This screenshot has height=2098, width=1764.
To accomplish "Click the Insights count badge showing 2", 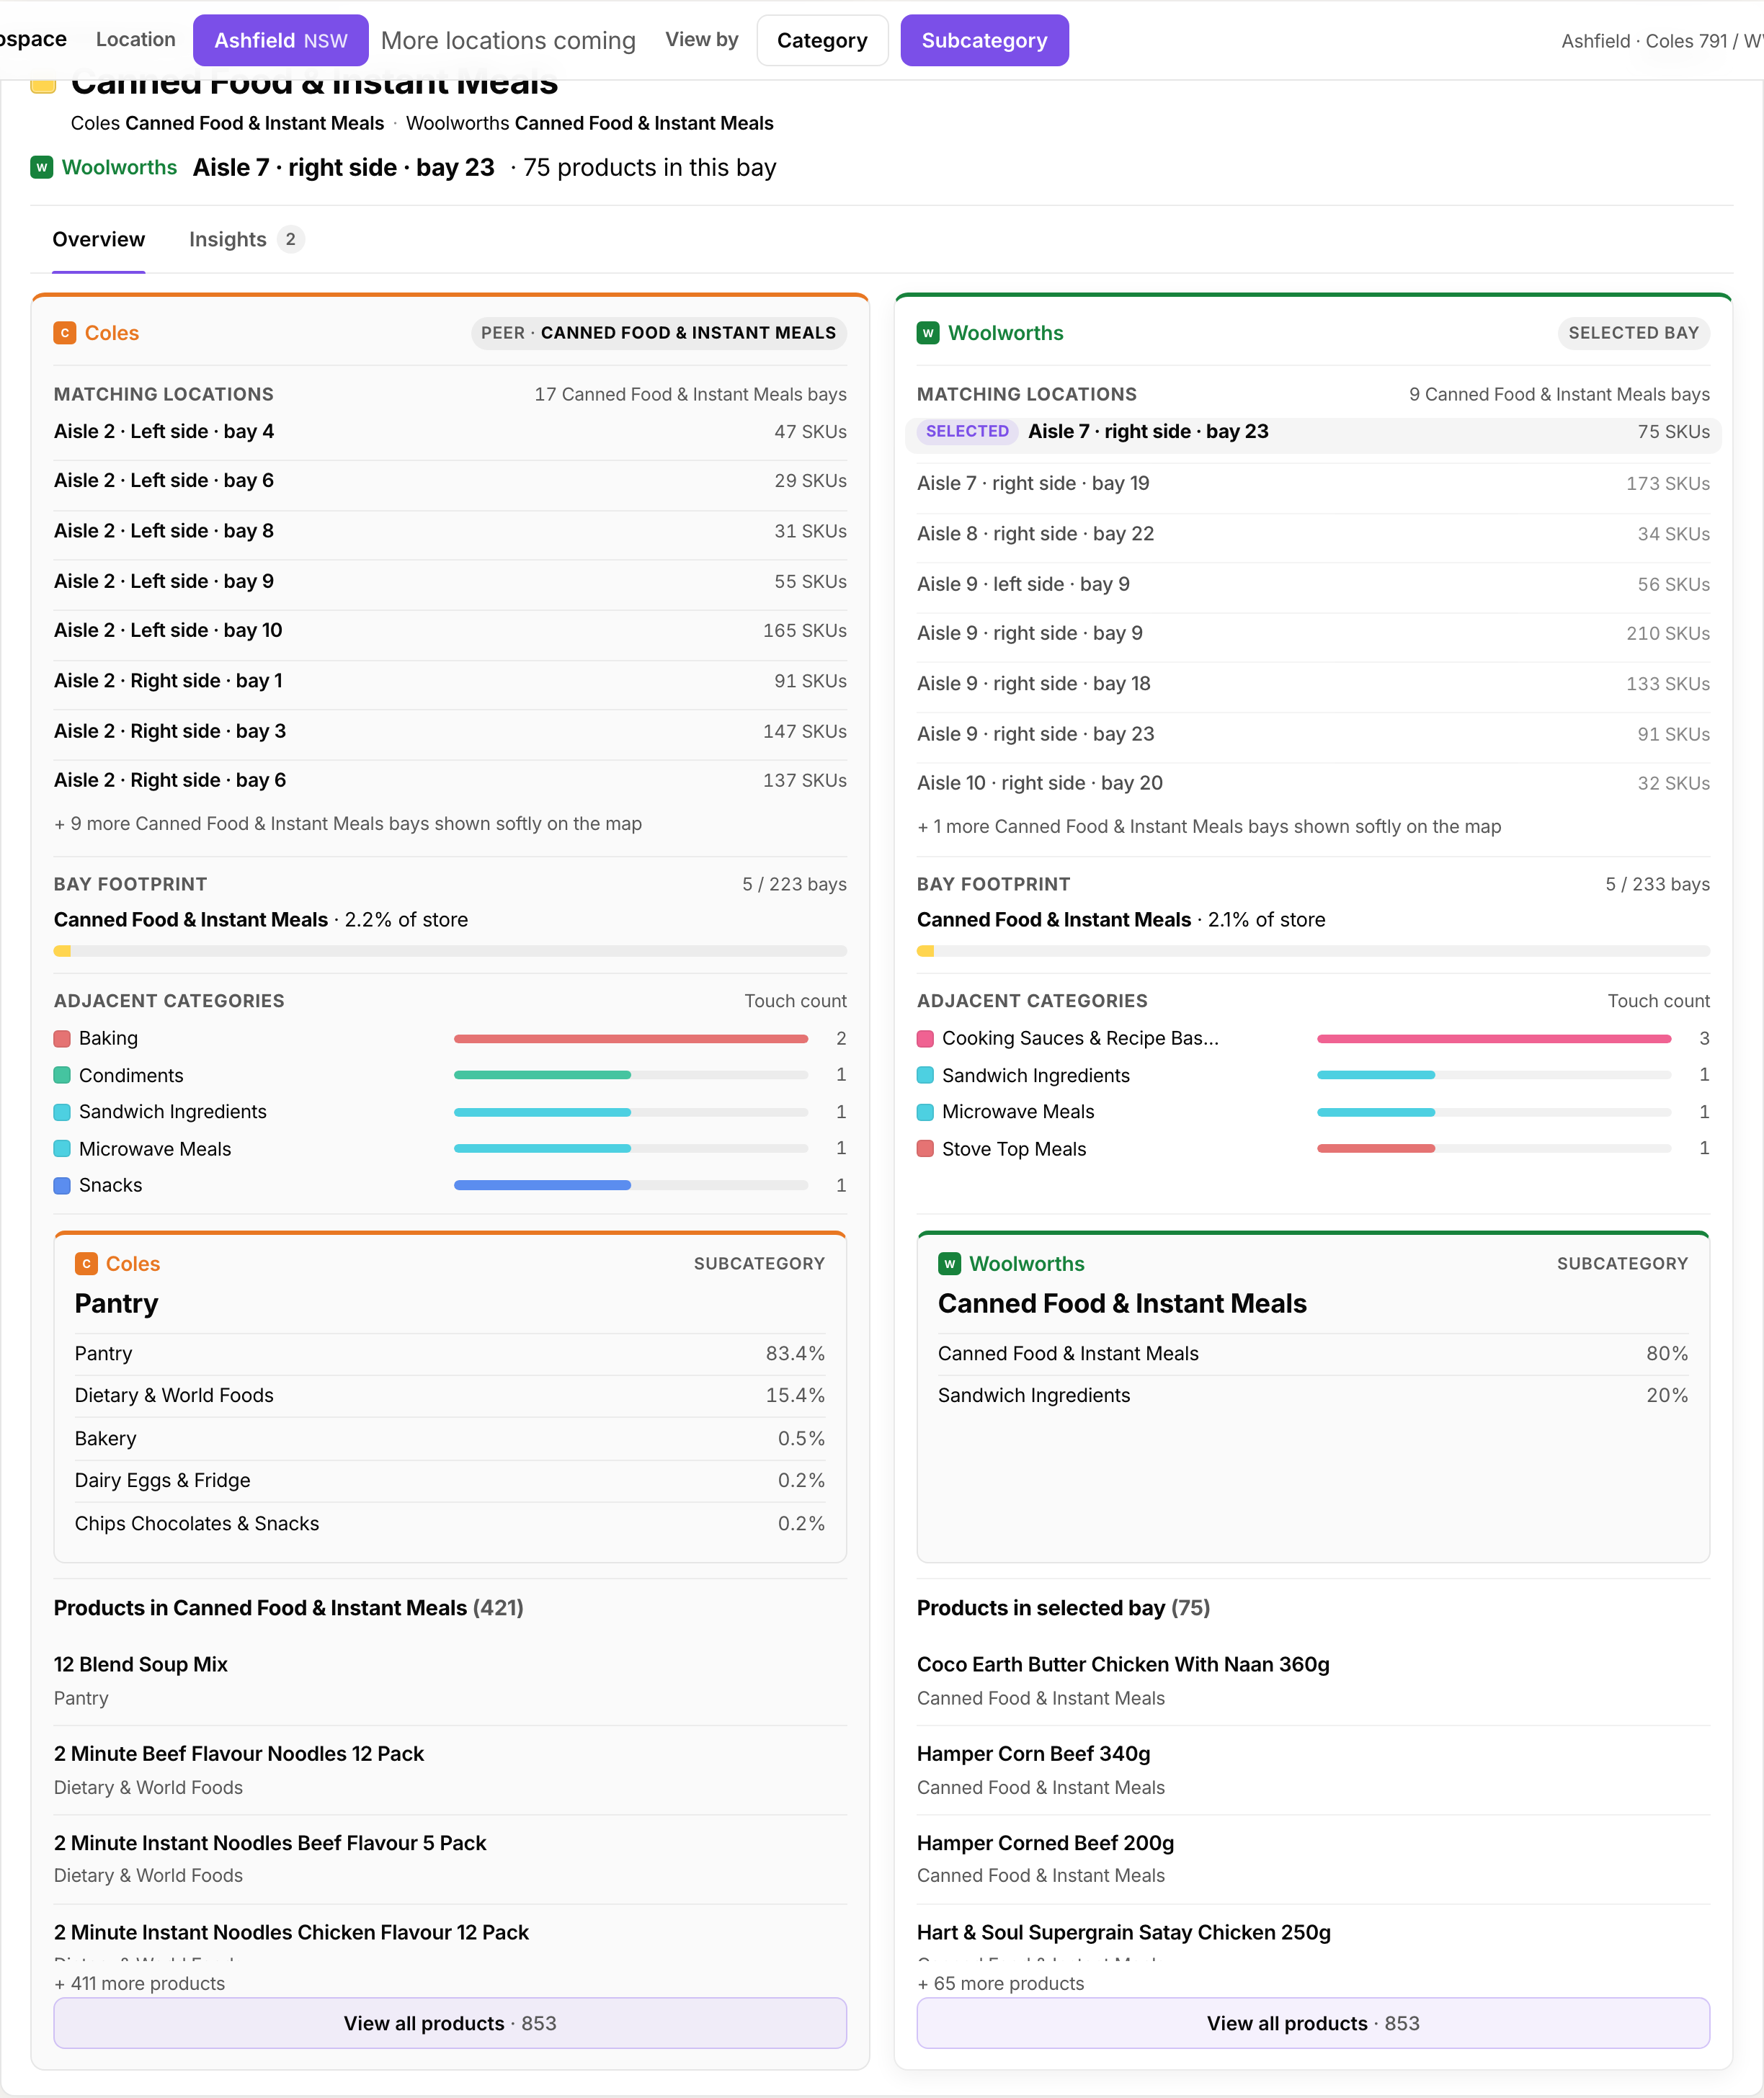I will (x=290, y=239).
